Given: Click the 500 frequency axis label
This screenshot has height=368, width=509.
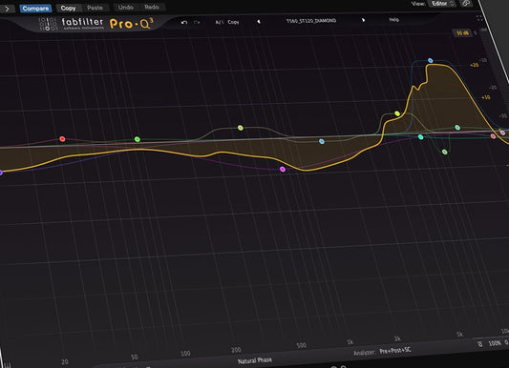Looking at the screenshot, I should coord(301,345).
